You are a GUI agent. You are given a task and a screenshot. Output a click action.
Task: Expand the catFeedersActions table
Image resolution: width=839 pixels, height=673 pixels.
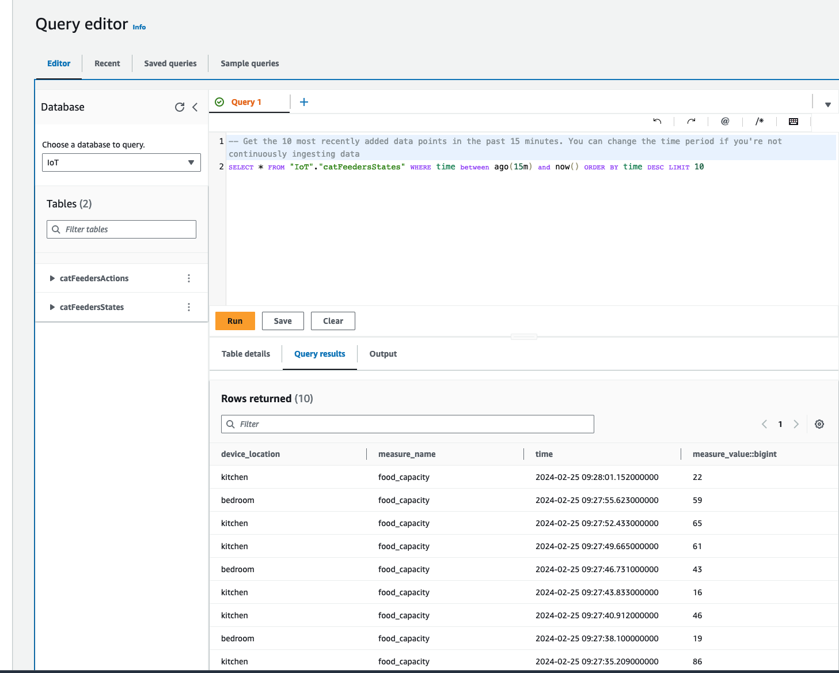[52, 278]
